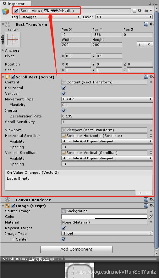Open Horizontal Scrollbar Visibility dropdown
The height and width of the screenshot is (278, 159).
[107, 141]
